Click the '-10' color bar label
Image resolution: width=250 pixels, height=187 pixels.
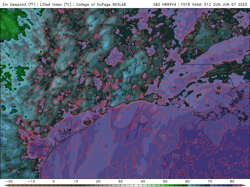31,181
